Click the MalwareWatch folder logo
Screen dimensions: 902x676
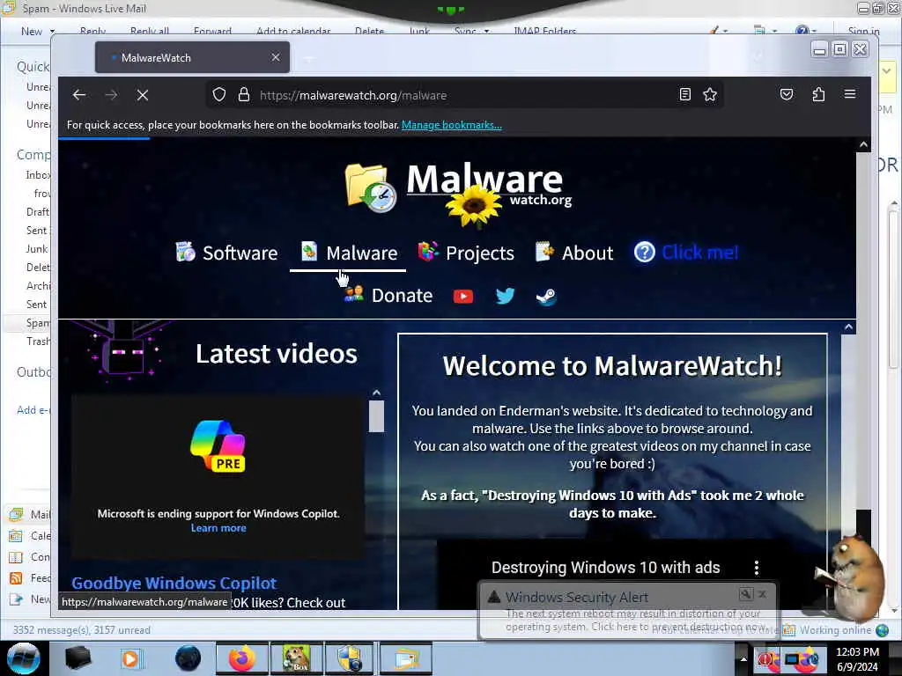[371, 187]
